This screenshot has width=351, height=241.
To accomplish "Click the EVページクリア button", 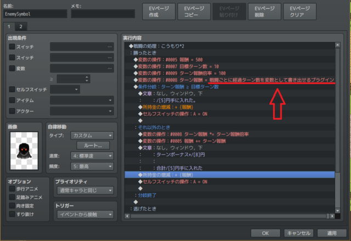I will (x=300, y=12).
